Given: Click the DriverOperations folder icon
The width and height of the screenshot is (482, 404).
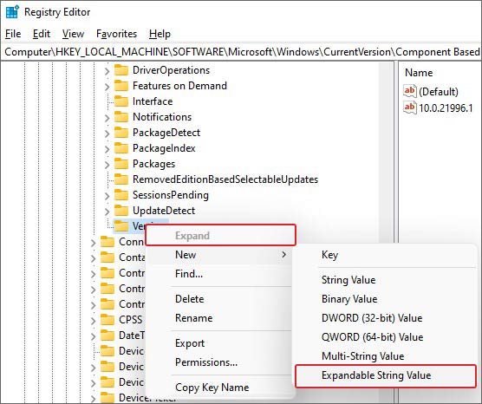Looking at the screenshot, I should (121, 70).
